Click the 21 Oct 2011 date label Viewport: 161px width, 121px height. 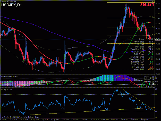65,120
